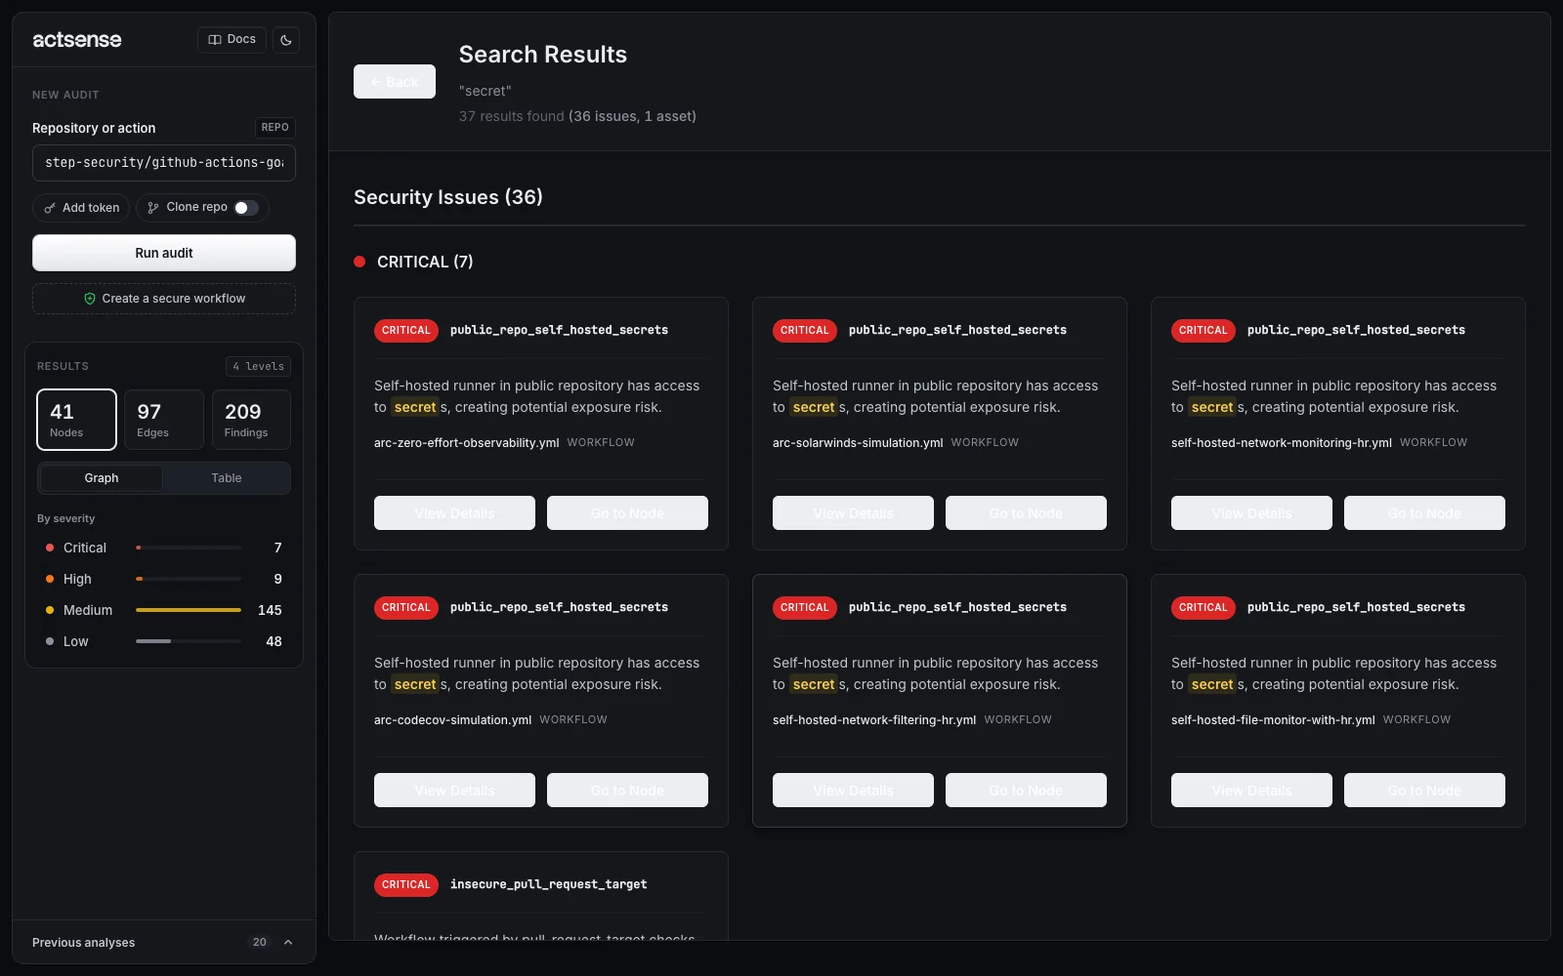Filter by Low severity row
The image size is (1563, 976).
point(164,641)
